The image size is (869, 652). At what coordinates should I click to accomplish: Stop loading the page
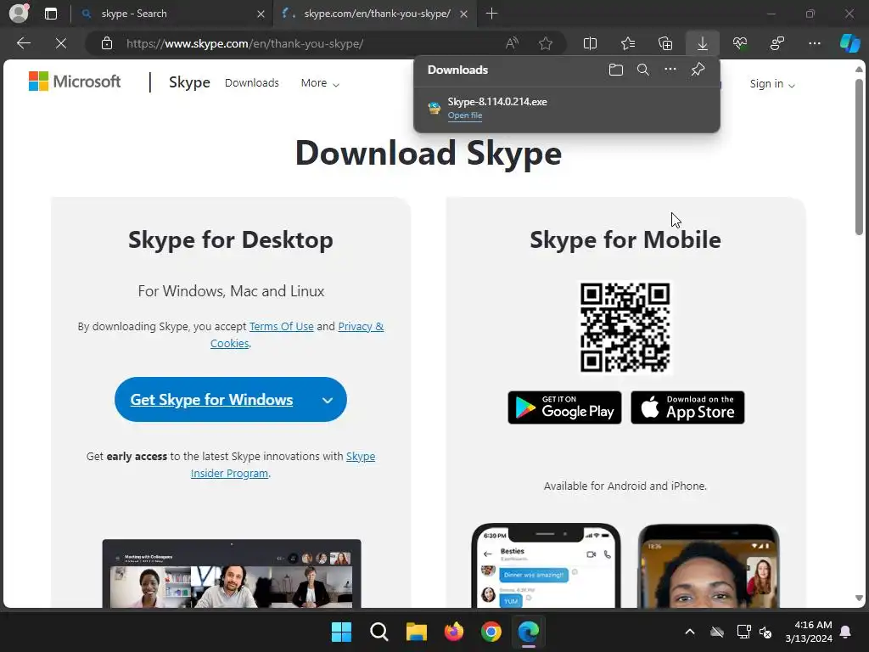61,43
